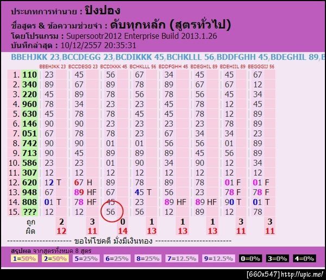Select result 340 in row 2
The width and height of the screenshot is (326, 280).
tap(29, 84)
